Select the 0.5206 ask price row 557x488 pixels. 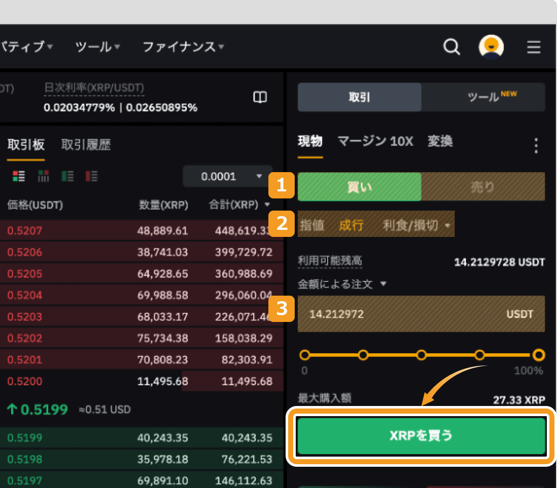[141, 252]
